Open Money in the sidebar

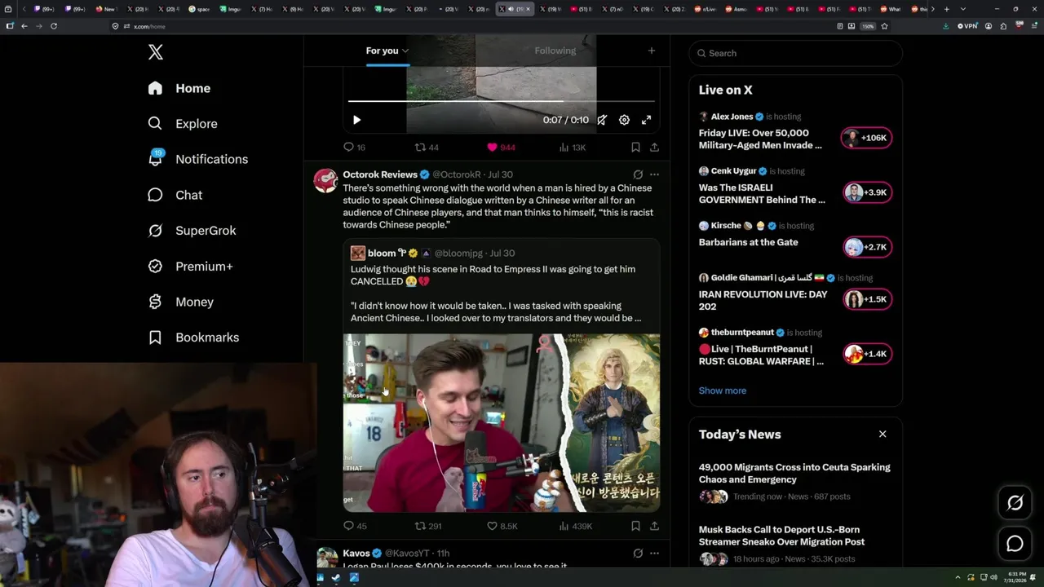pos(180,302)
